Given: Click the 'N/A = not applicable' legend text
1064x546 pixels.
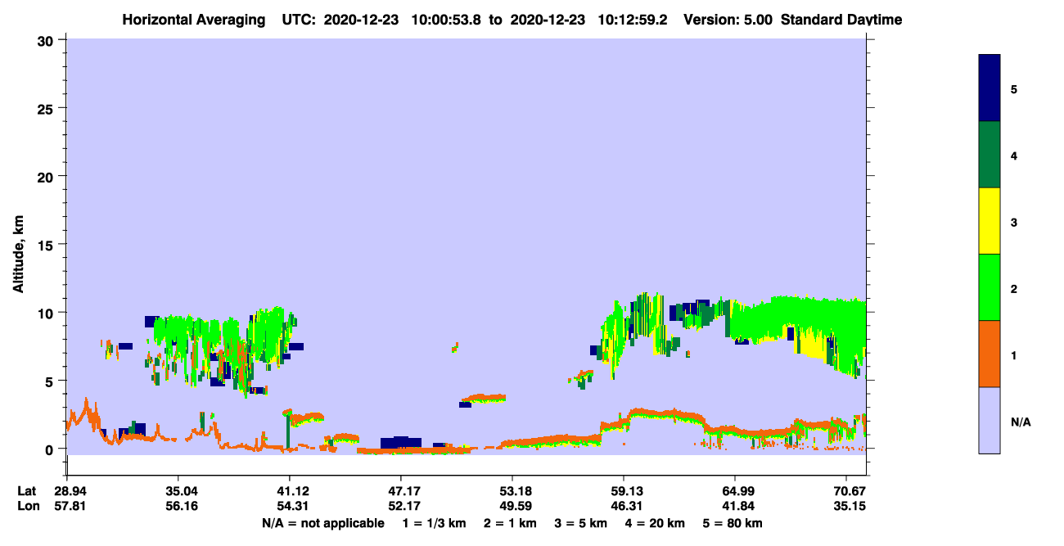Looking at the screenshot, I should click(322, 523).
